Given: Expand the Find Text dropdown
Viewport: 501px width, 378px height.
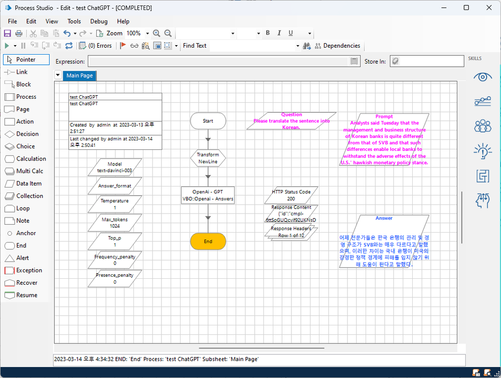Looking at the screenshot, I should (x=298, y=46).
